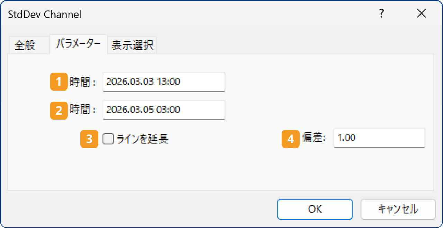The width and height of the screenshot is (443, 228).
Task: Click the orange badge numbered 3
Action: tap(89, 139)
